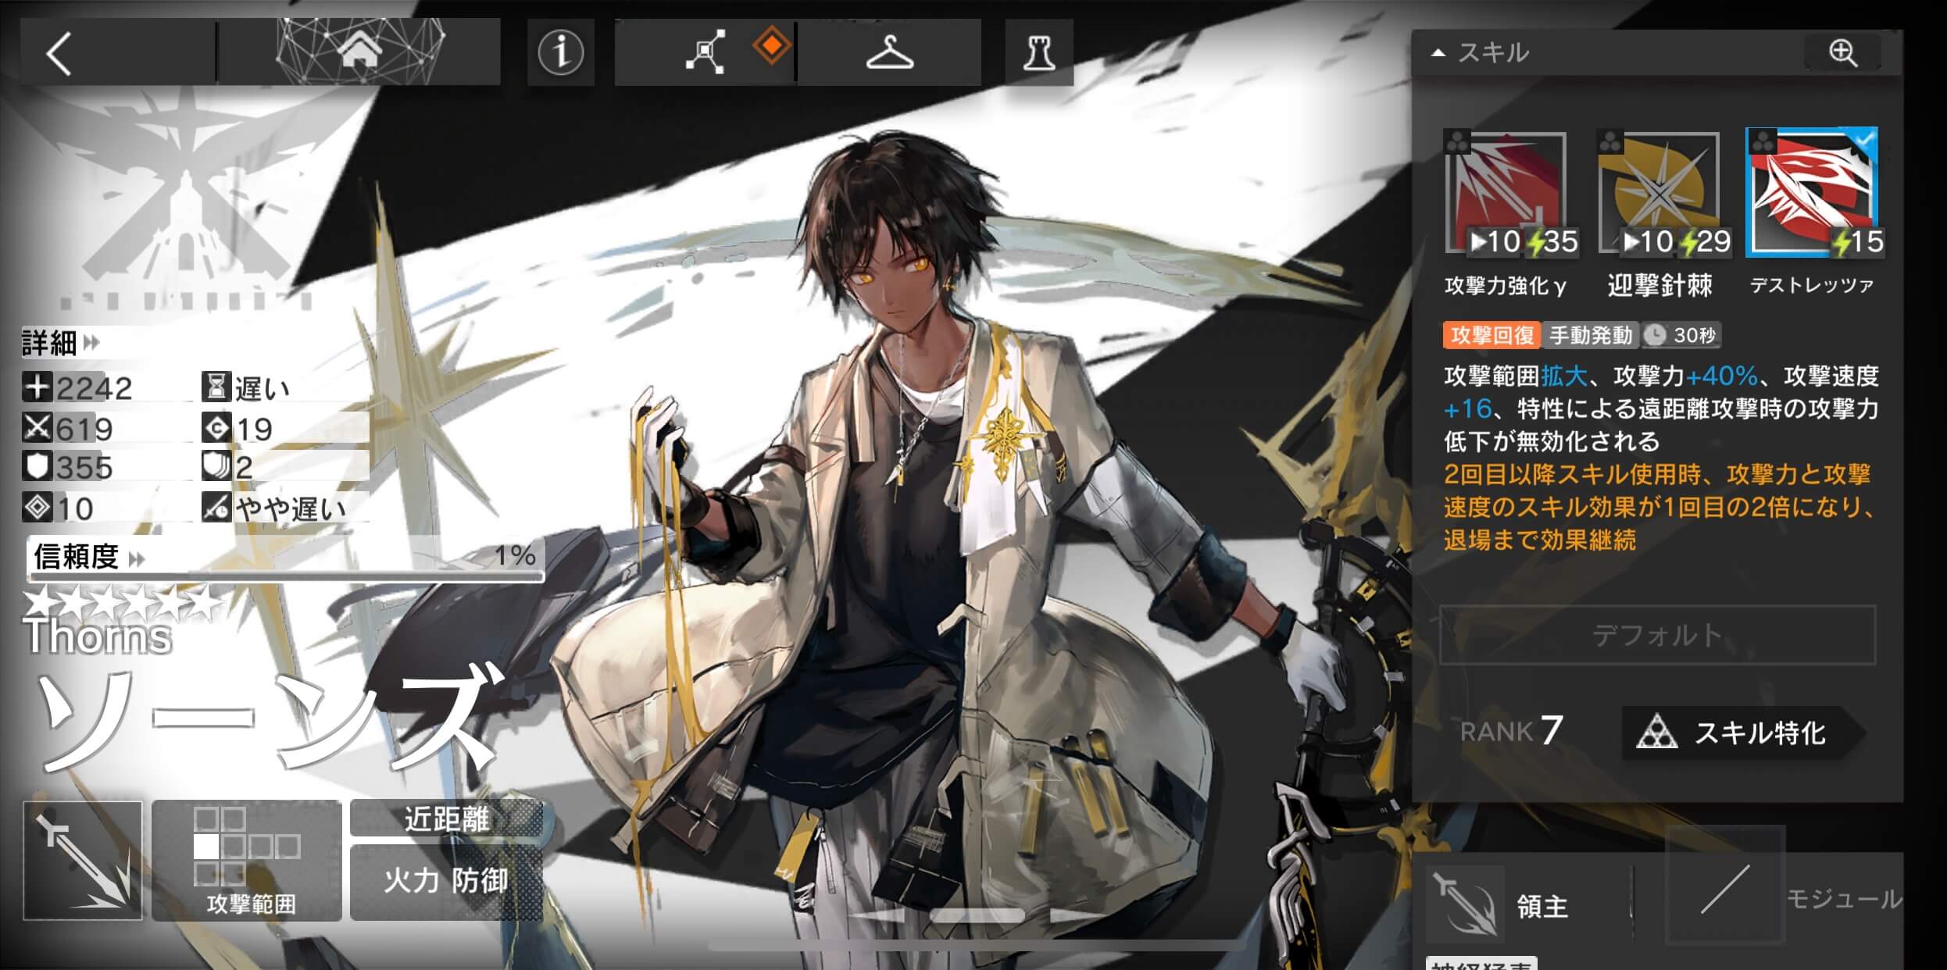Select the 攻撃力強化γ skill icon
The height and width of the screenshot is (970, 1947).
(x=1506, y=193)
